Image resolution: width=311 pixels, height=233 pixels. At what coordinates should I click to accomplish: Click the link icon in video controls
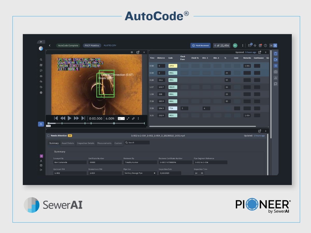coord(133,119)
